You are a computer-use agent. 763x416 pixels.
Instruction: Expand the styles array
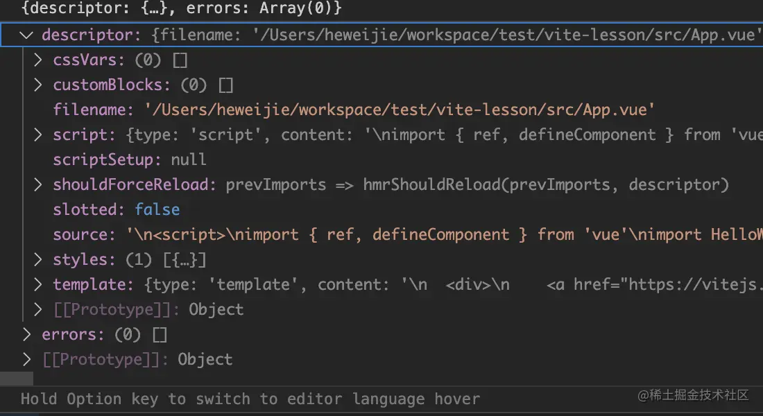(x=38, y=260)
